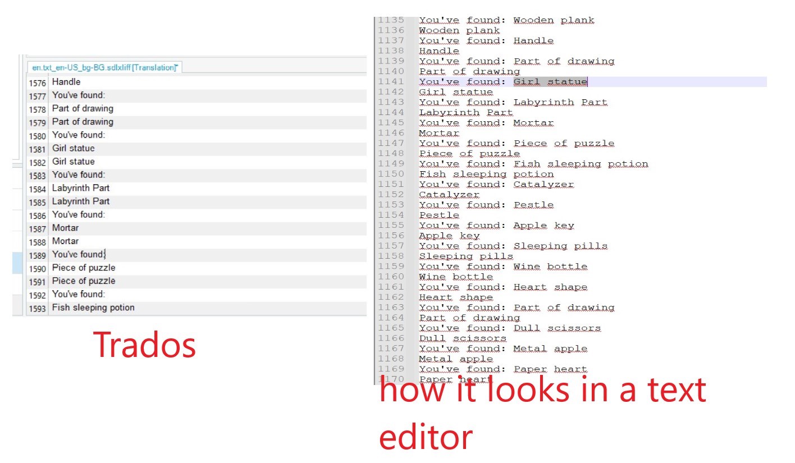795x463 pixels.
Task: Click text editor line 1140 'Part of drawing'
Action: pos(469,71)
